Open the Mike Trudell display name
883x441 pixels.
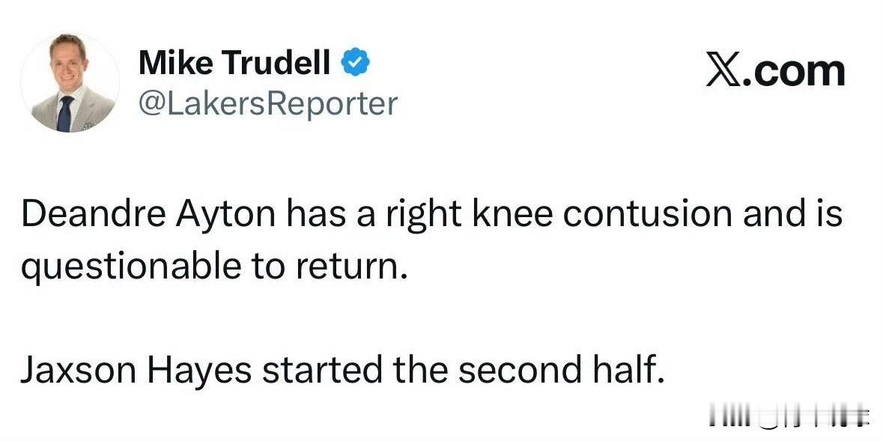(x=234, y=64)
